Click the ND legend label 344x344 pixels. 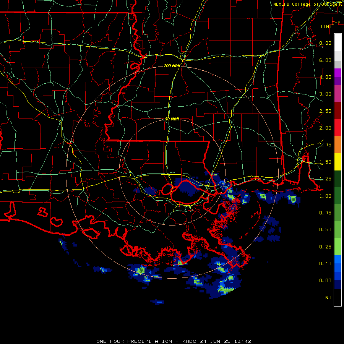328,298
